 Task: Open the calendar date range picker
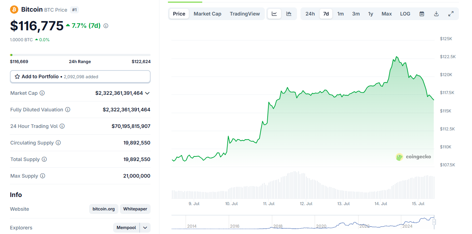point(422,14)
